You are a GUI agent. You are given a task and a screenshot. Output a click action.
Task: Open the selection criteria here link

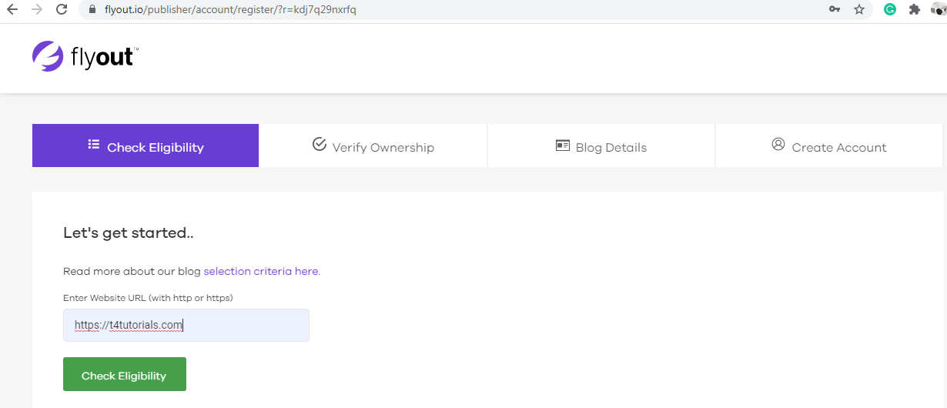(x=262, y=271)
